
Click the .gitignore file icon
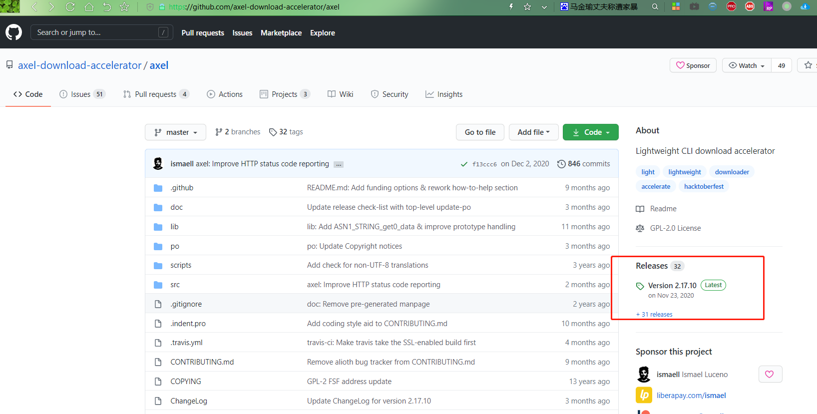158,304
